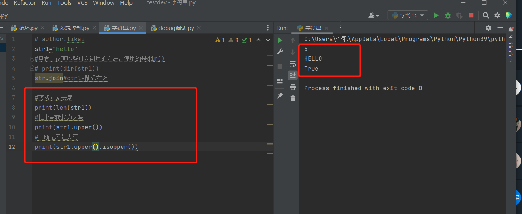
Task: Open the Help menu
Action: pos(126,3)
